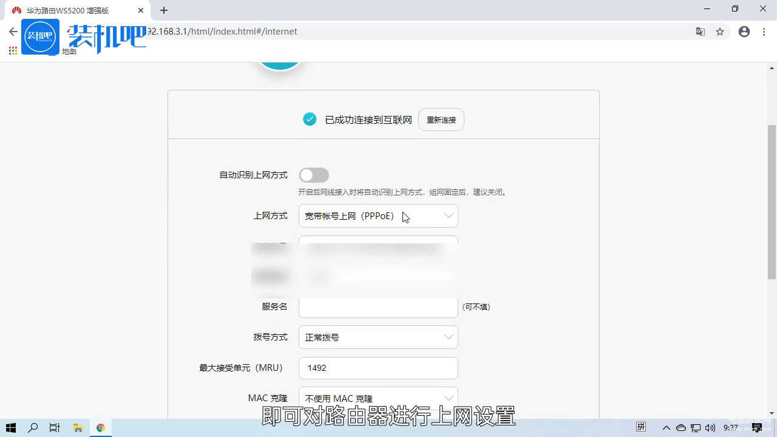Screen dimensions: 777x437
Task: Click the MRU field showing 1492
Action: 378,368
